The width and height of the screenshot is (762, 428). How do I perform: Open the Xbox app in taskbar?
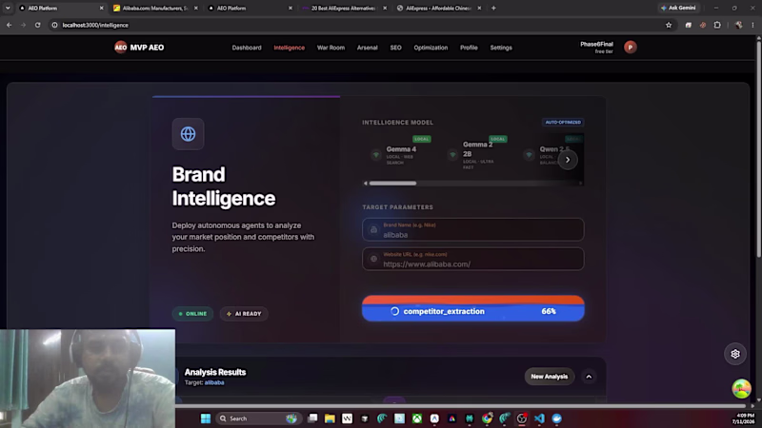point(417,418)
